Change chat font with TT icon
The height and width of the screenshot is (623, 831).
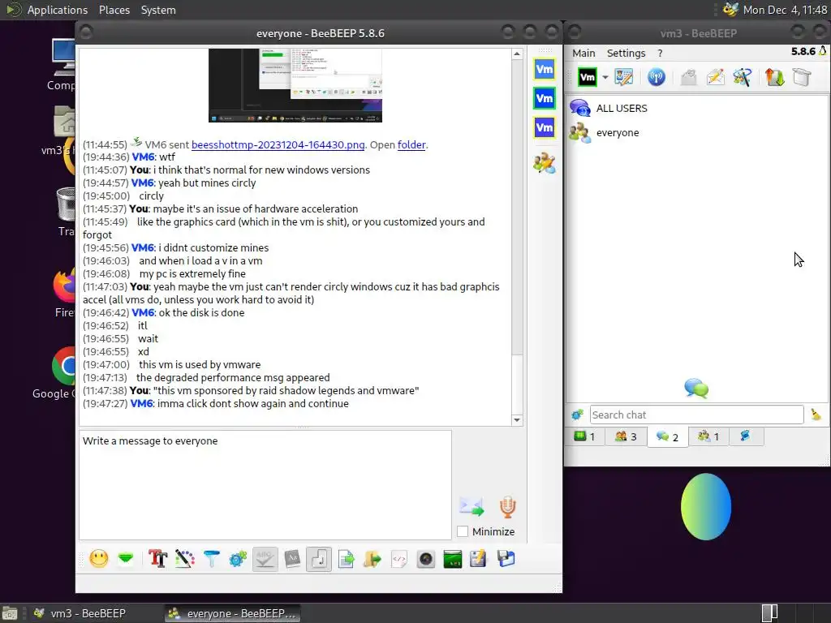click(158, 559)
